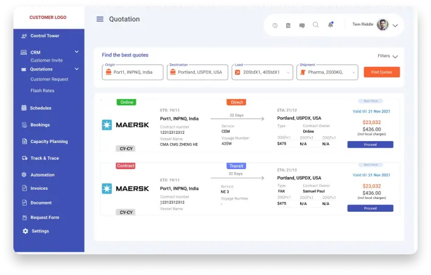Click the Capacity Planning document icon
The height and width of the screenshot is (275, 431).
coord(24,141)
